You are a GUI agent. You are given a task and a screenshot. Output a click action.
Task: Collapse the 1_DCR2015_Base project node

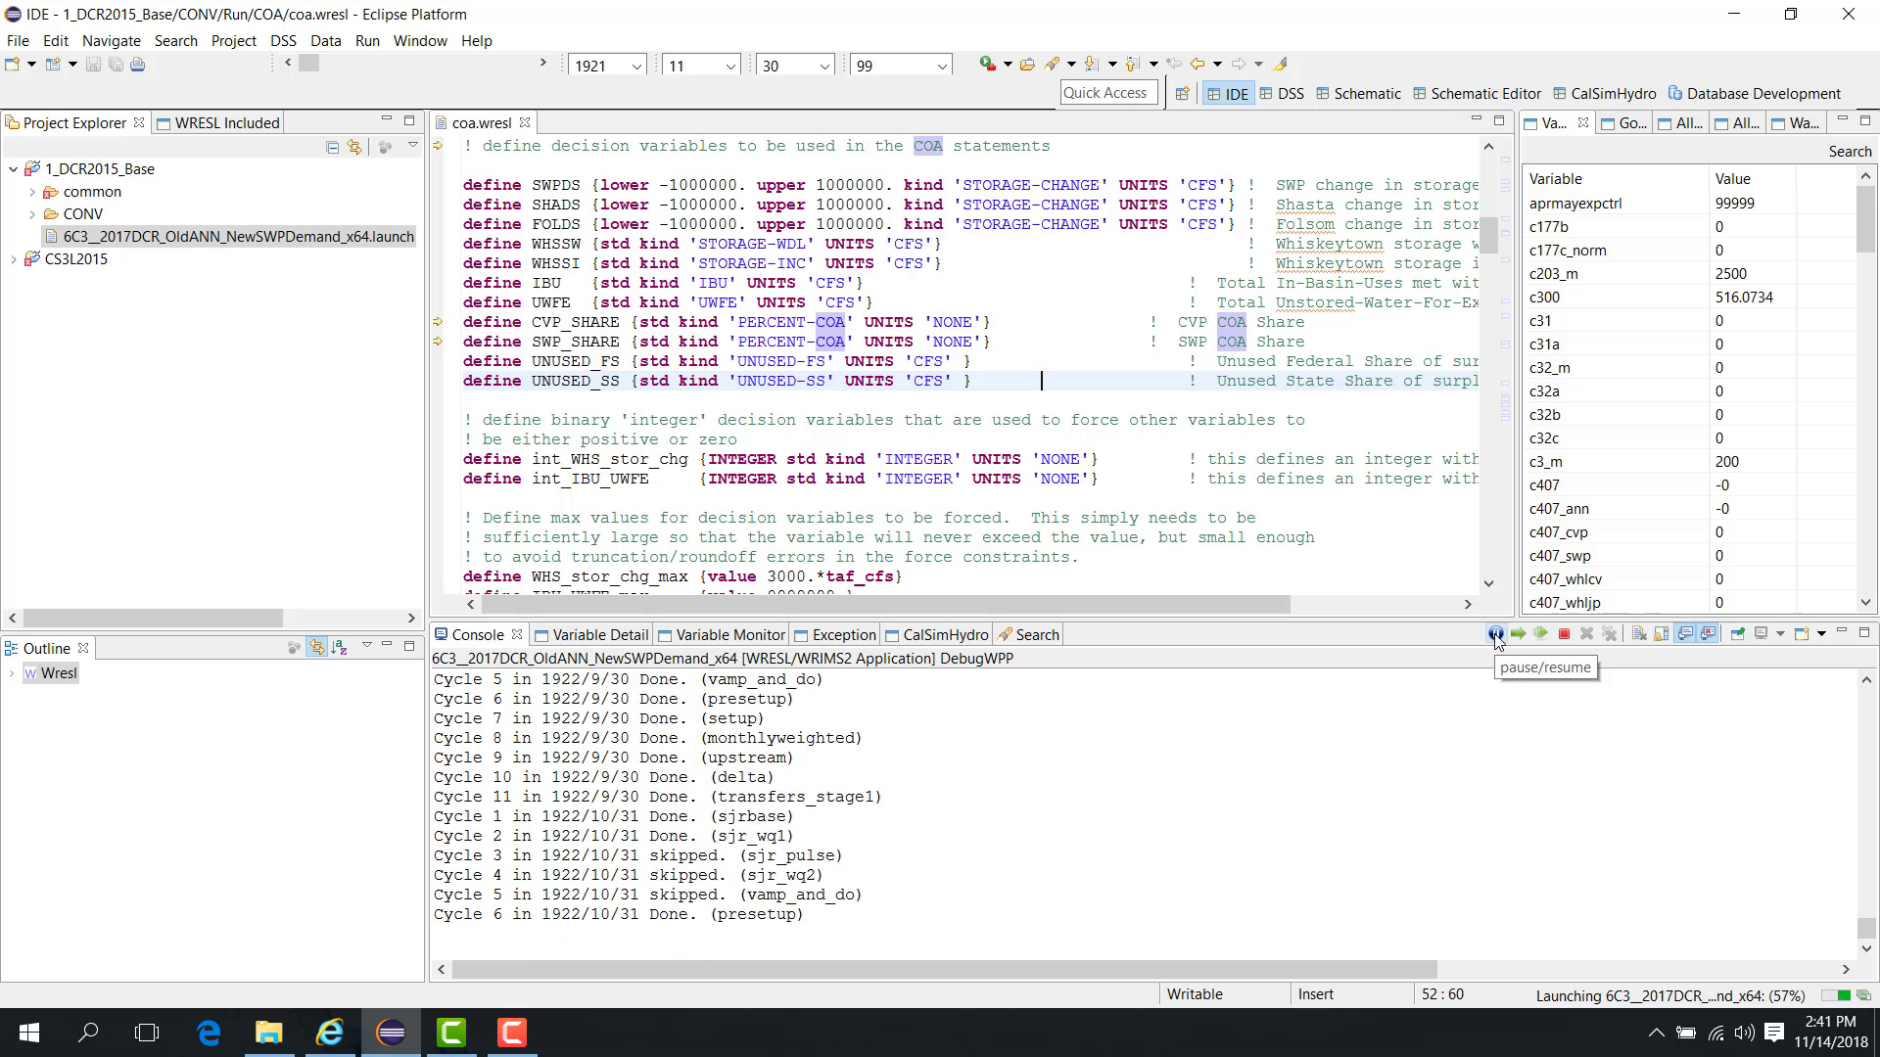(13, 169)
